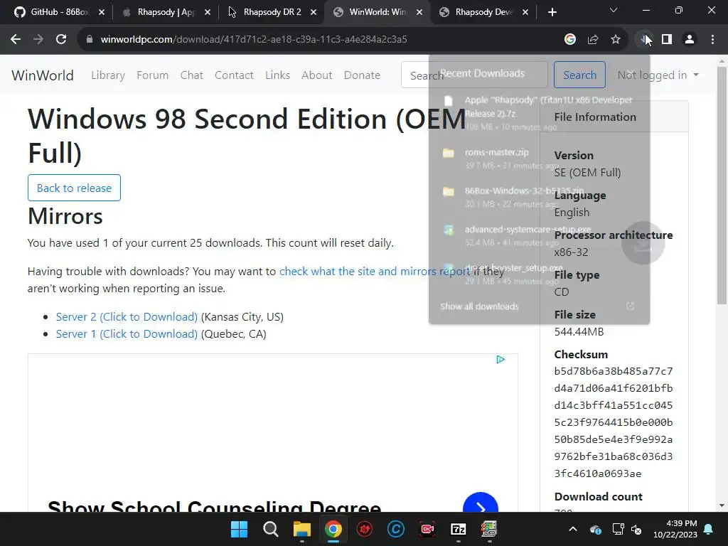Switch to the Rhapsody DR 2 tab
The height and width of the screenshot is (546, 728).
(272, 12)
